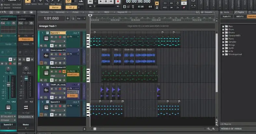Select the Smart tool

click(28, 2)
